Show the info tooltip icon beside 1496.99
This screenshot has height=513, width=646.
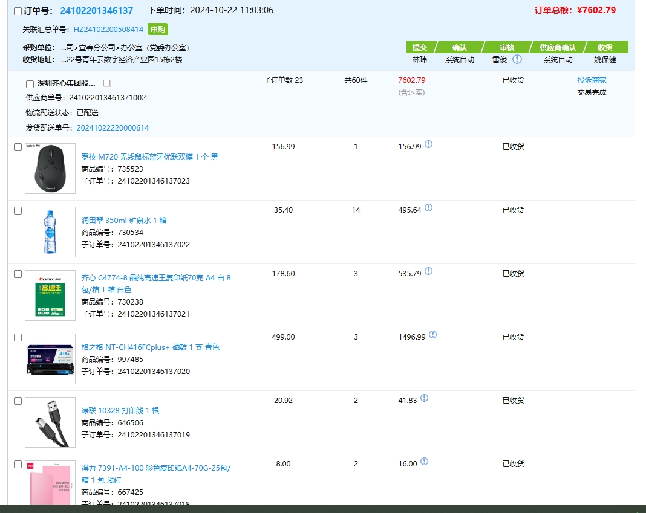(x=432, y=334)
